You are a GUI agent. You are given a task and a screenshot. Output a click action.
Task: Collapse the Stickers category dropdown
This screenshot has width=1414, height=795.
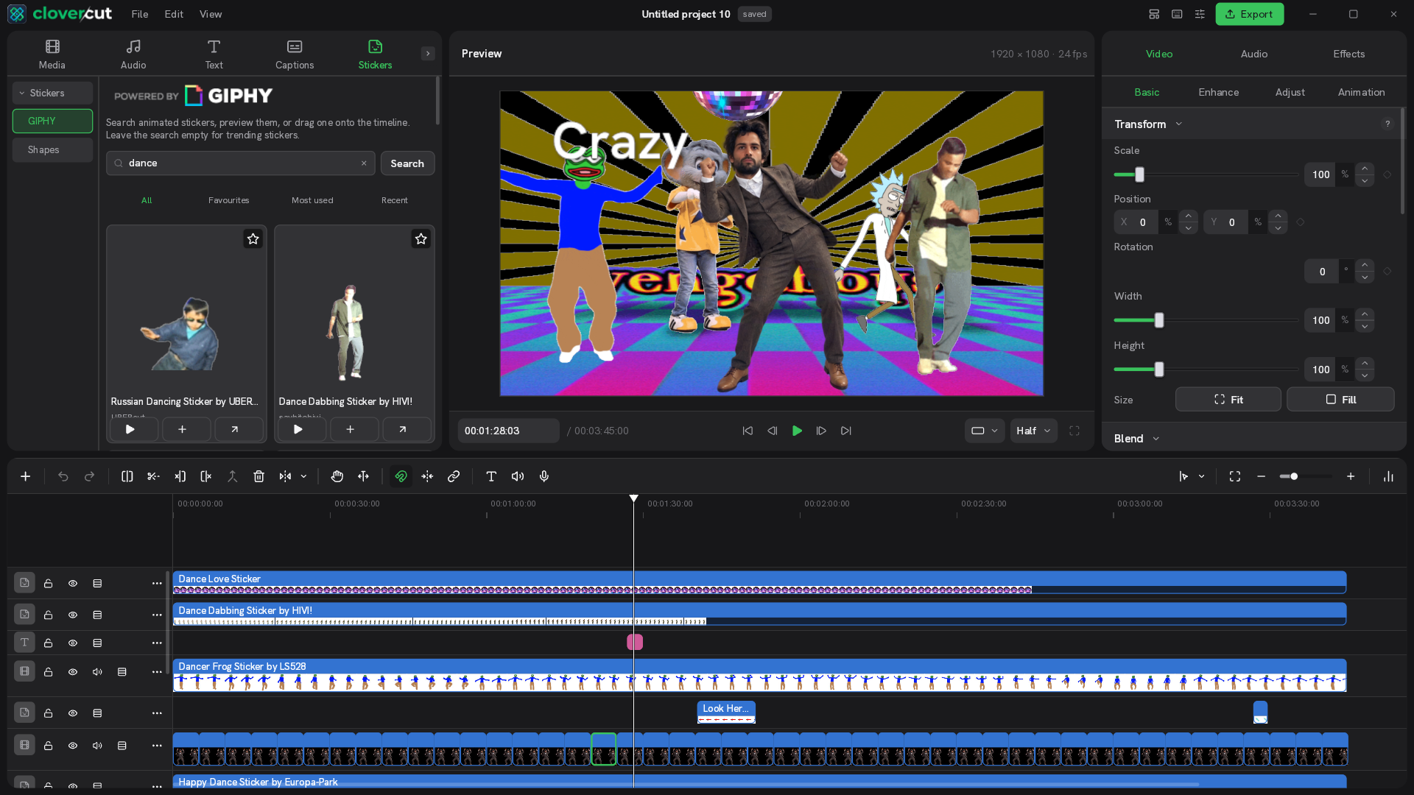[x=52, y=93]
